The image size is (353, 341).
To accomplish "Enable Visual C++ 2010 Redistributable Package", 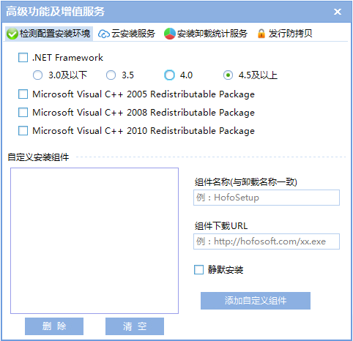I will point(23,131).
